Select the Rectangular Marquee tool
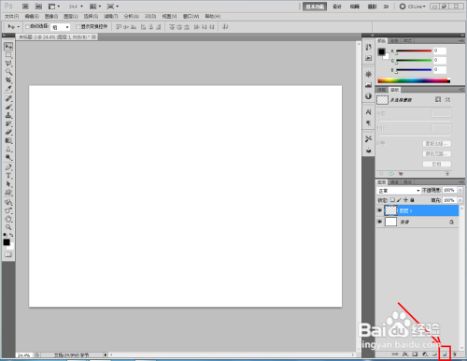Screen dimensions: 467x361 tap(8, 55)
